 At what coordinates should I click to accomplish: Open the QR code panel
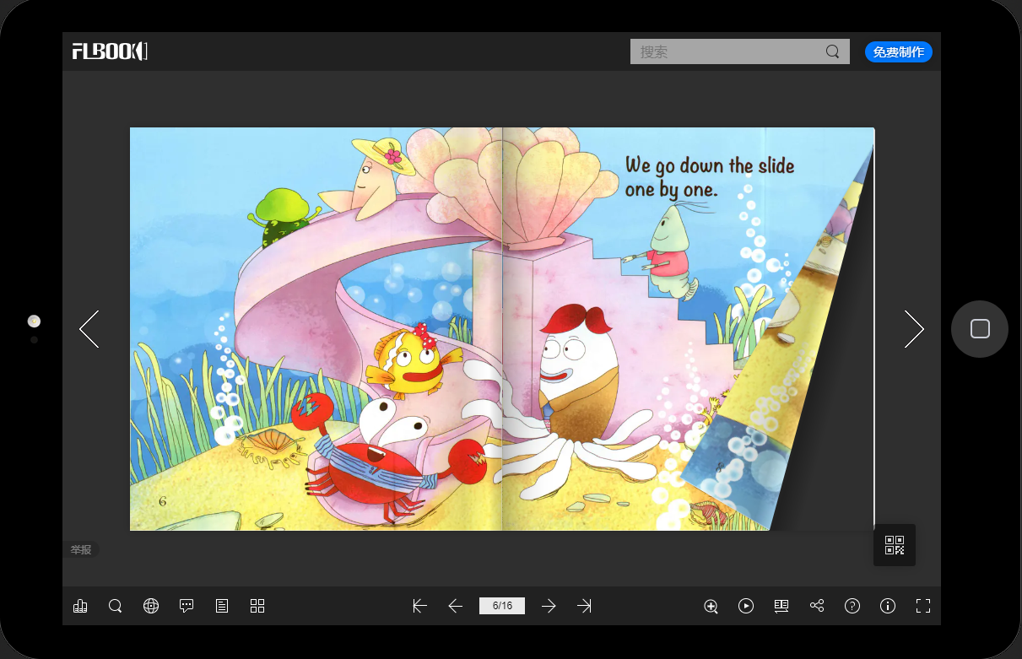[895, 545]
